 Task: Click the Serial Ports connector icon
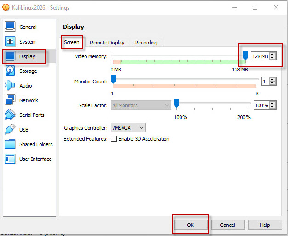click(x=10, y=115)
